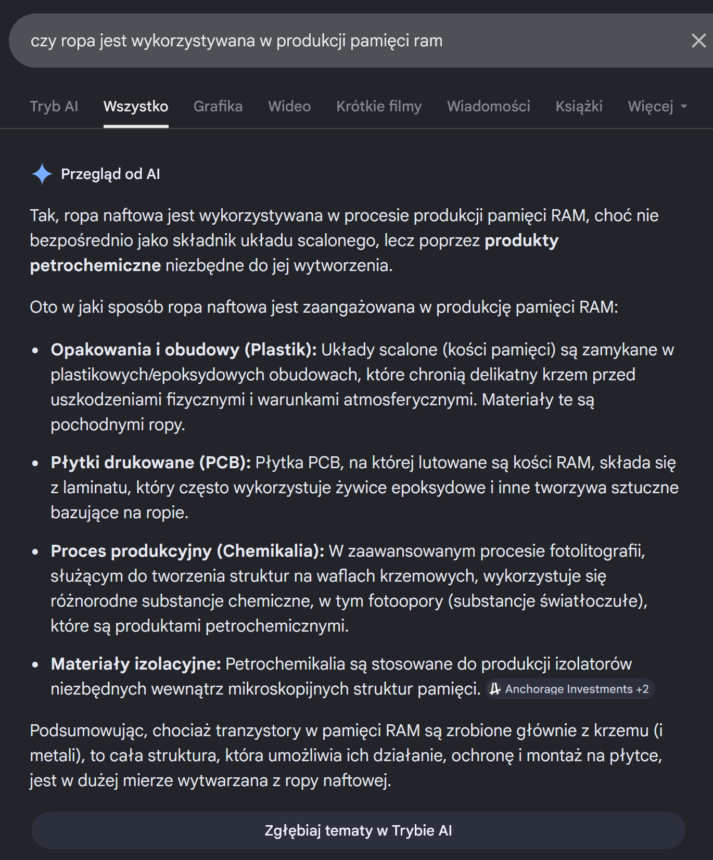Click the "Proces produkcyjny (Chemikalia)" bullet heading
The image size is (713, 860).
point(187,551)
